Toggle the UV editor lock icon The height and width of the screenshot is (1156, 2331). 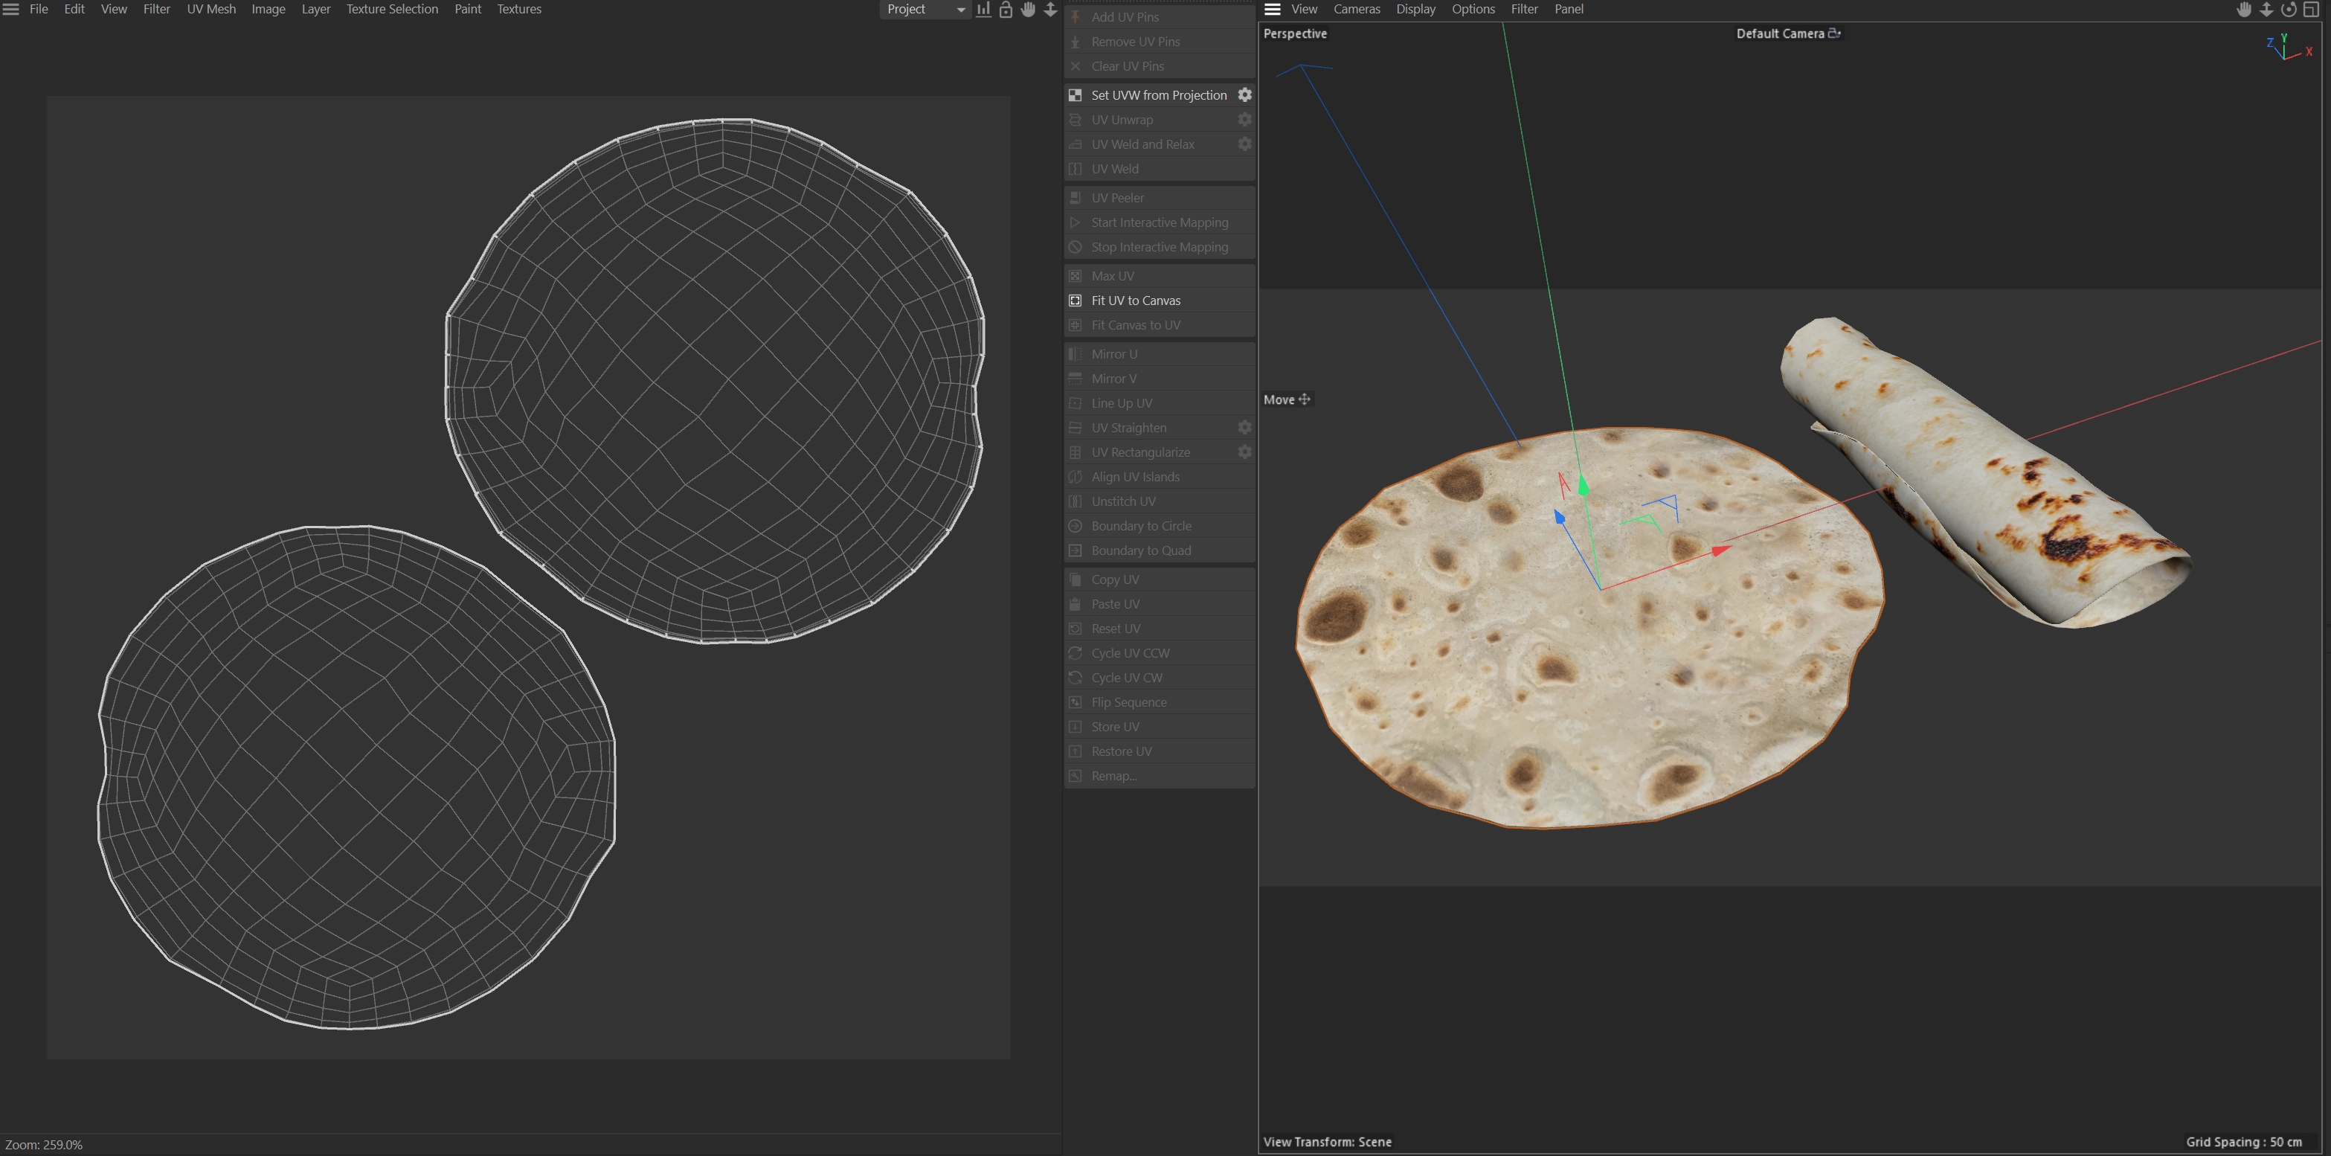(1006, 9)
